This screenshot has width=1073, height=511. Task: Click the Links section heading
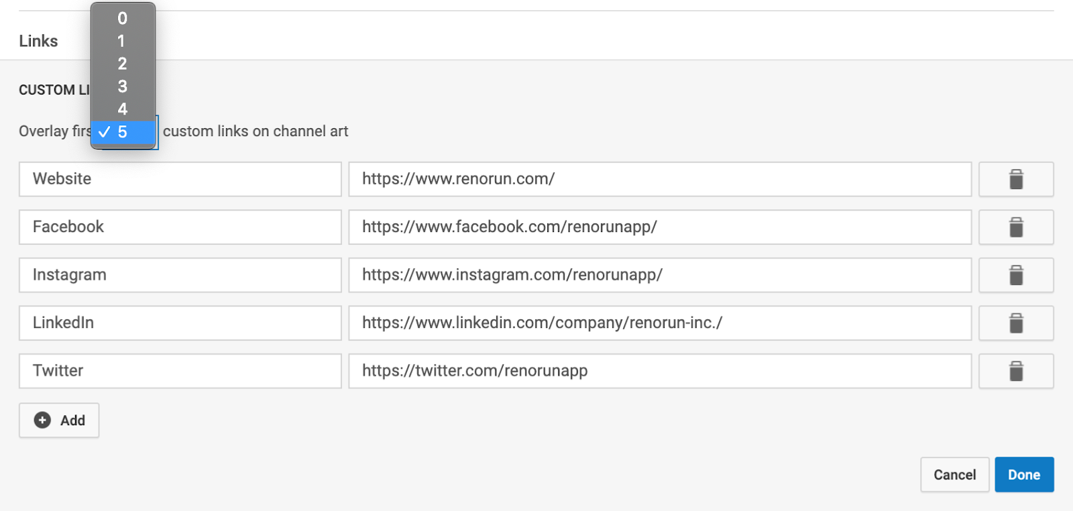[38, 41]
